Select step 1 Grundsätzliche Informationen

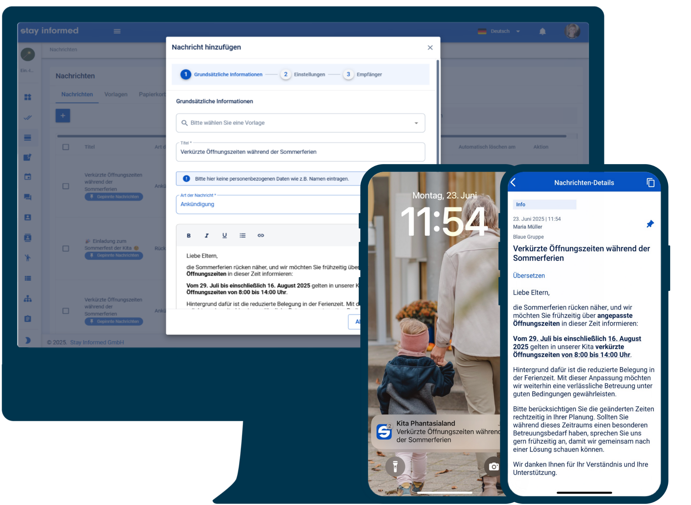point(222,74)
